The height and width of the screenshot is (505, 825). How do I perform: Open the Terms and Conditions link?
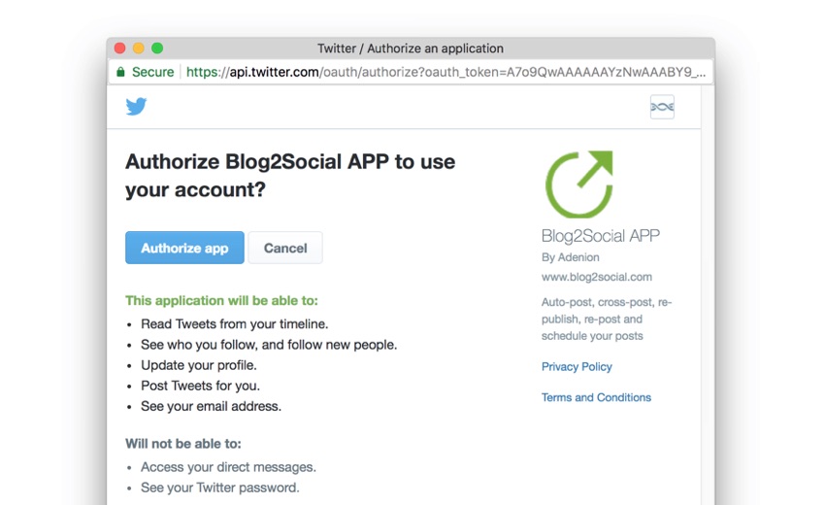pos(596,397)
